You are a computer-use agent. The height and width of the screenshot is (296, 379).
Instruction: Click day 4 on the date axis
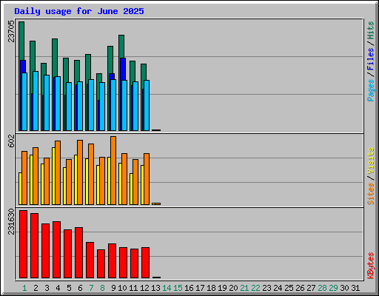[58, 288]
